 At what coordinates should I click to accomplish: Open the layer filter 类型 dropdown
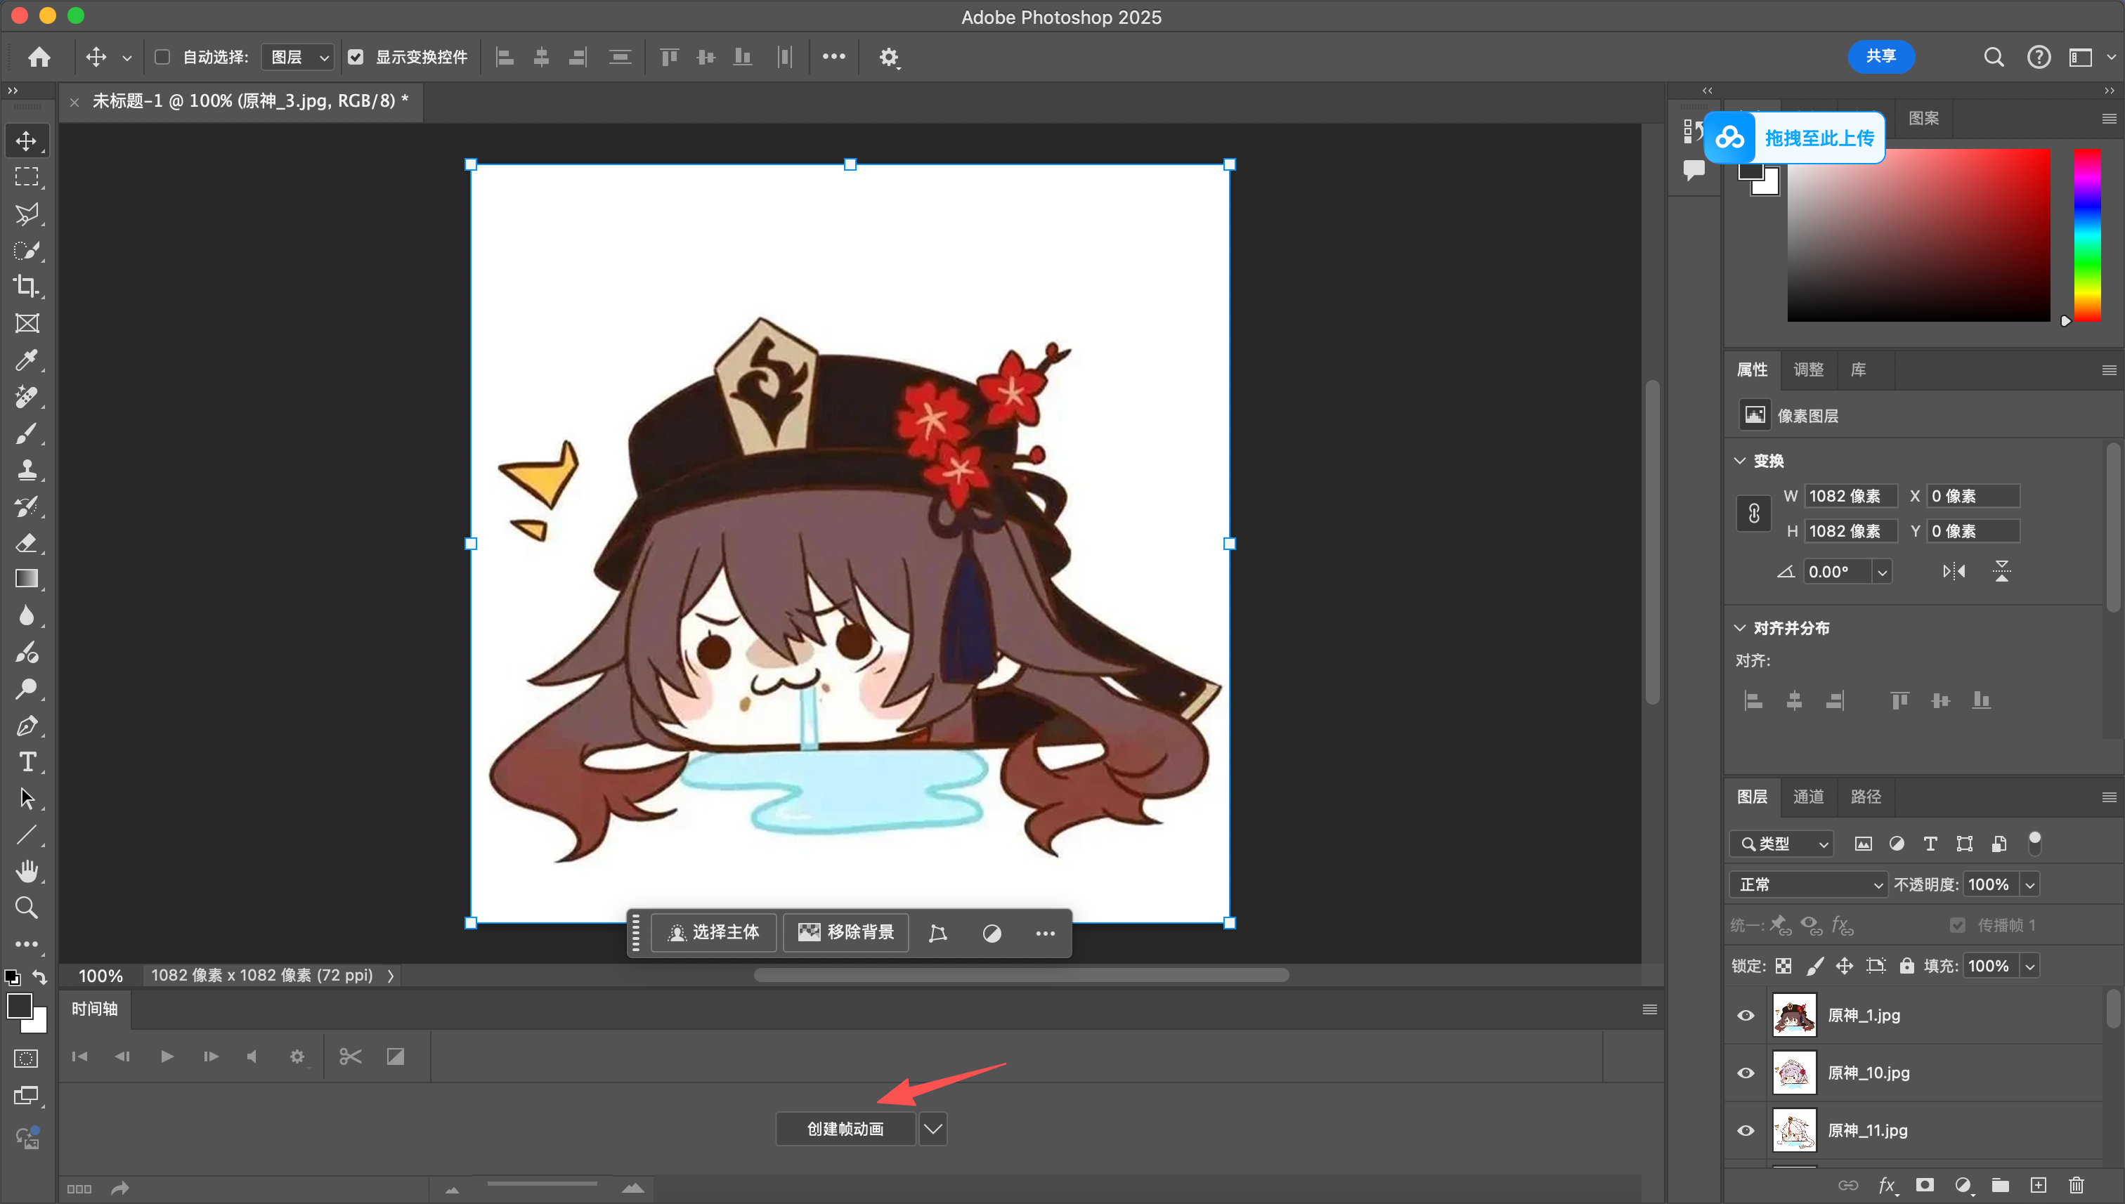click(1781, 844)
